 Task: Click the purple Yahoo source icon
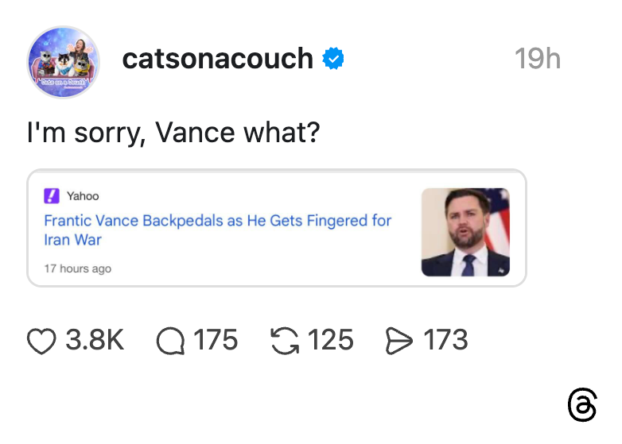(x=51, y=195)
